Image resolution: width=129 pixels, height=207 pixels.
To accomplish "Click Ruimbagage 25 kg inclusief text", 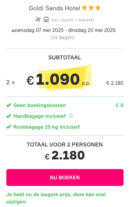I will pyautogui.click(x=47, y=127).
